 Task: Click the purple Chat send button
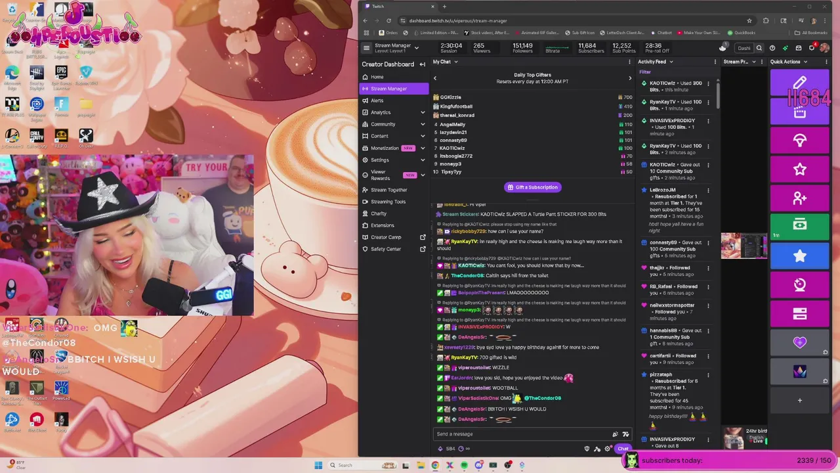point(623,449)
